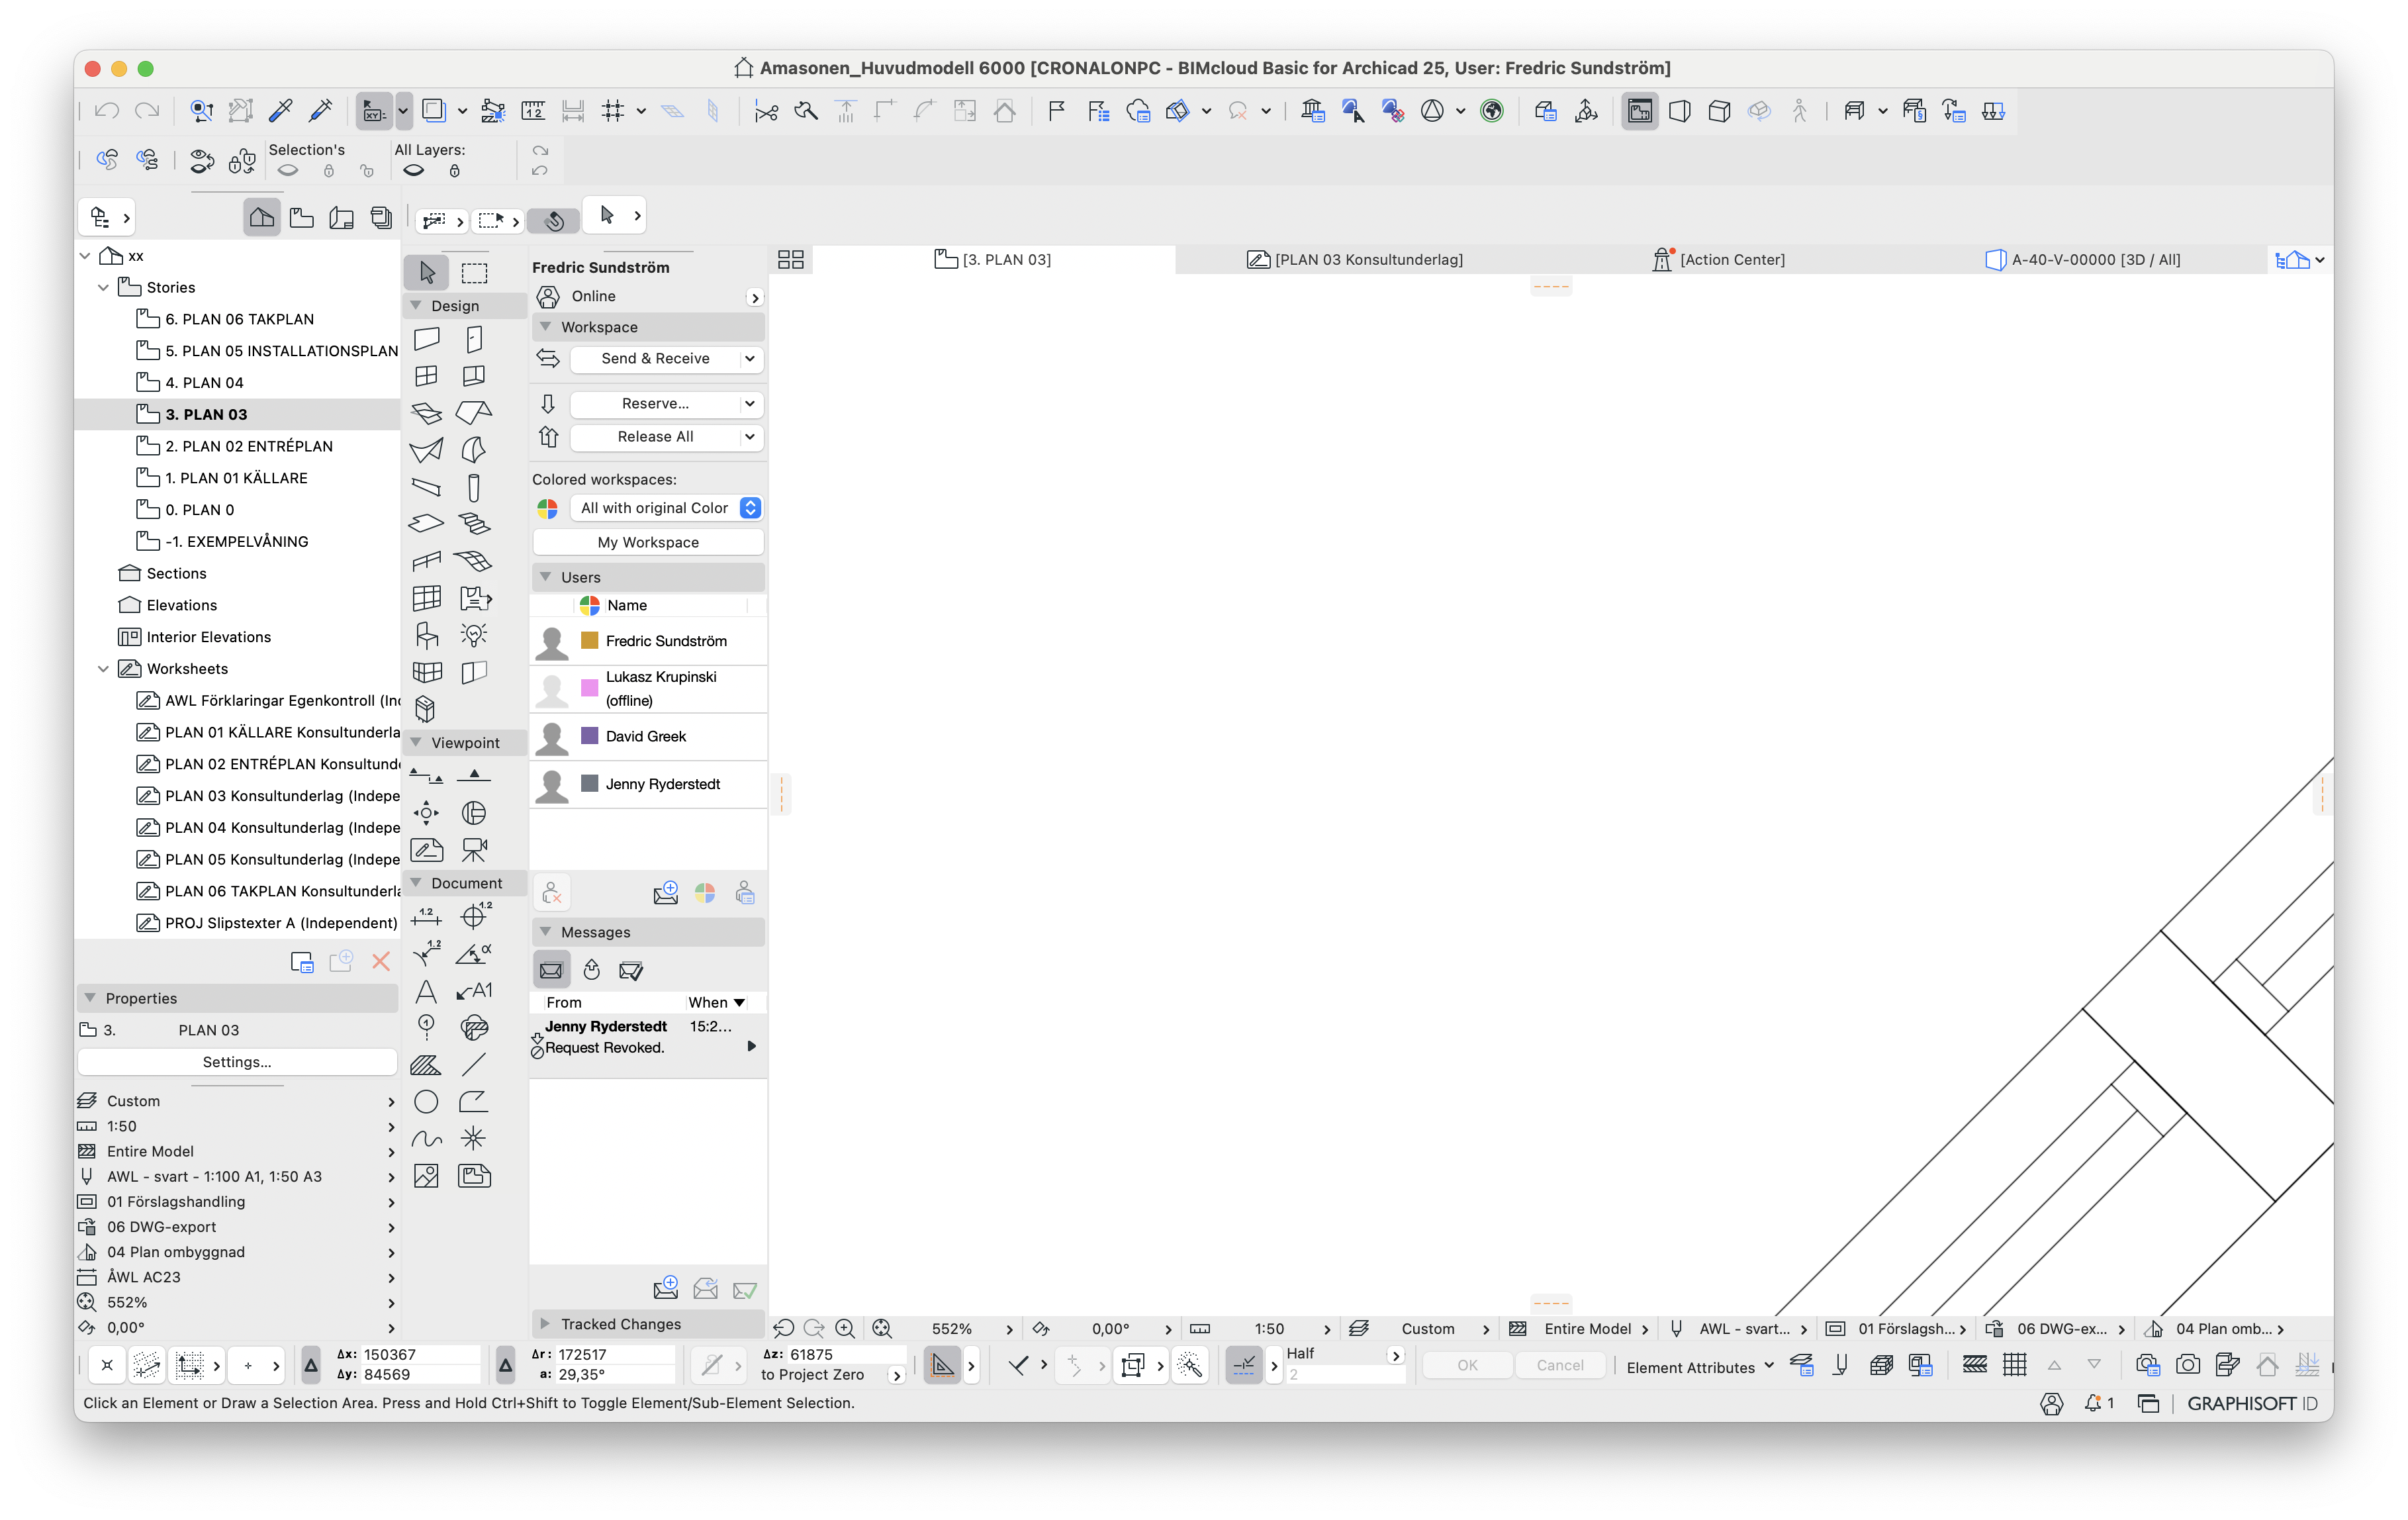Click the Measure tool in toolbar
The width and height of the screenshot is (2408, 1520).
coord(532,111)
